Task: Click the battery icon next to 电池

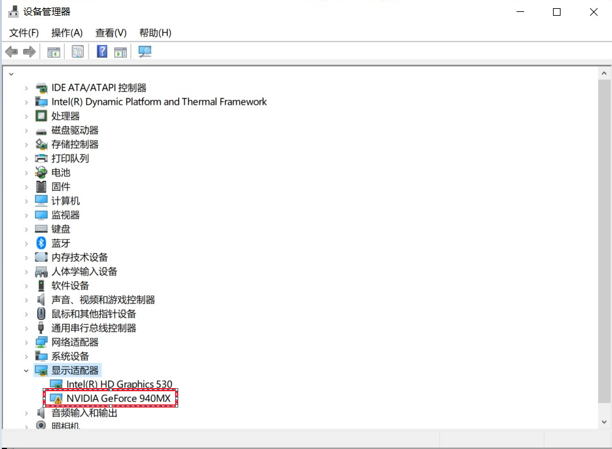Action: (40, 172)
